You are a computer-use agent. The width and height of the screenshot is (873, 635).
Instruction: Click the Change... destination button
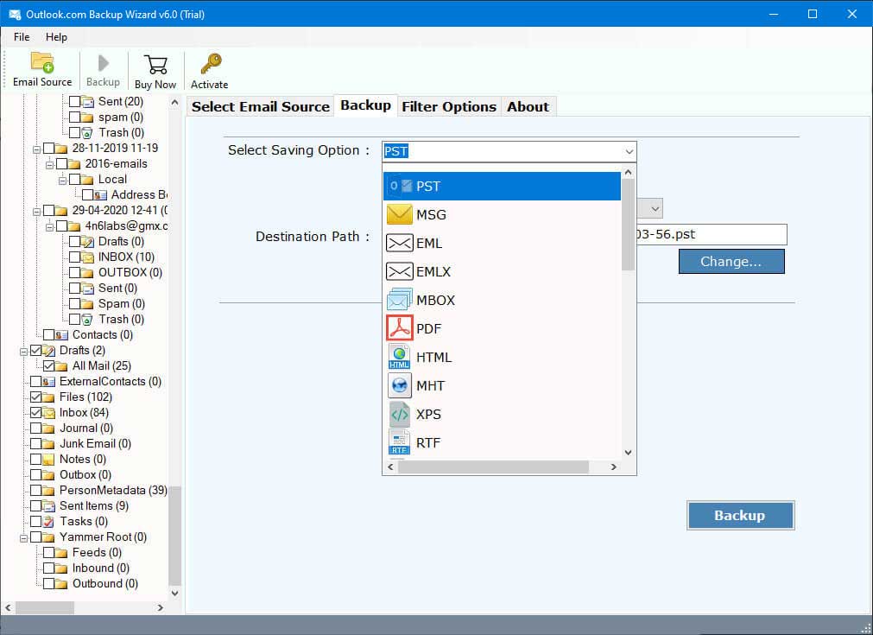coord(731,261)
